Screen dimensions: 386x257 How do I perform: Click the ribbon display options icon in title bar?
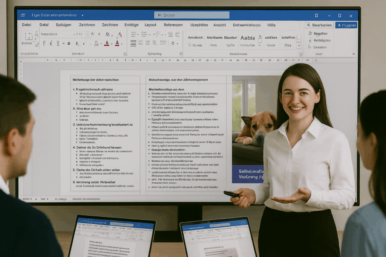click(316, 15)
